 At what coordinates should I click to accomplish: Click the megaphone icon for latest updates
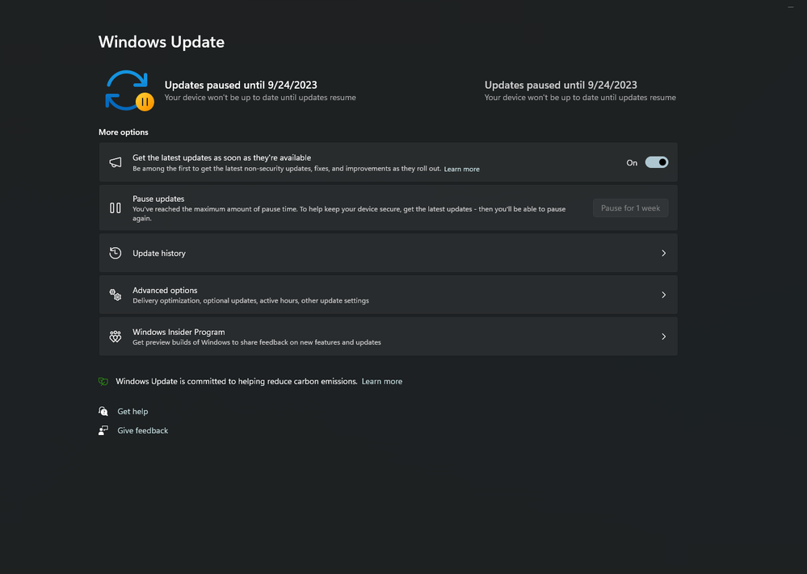tap(116, 162)
